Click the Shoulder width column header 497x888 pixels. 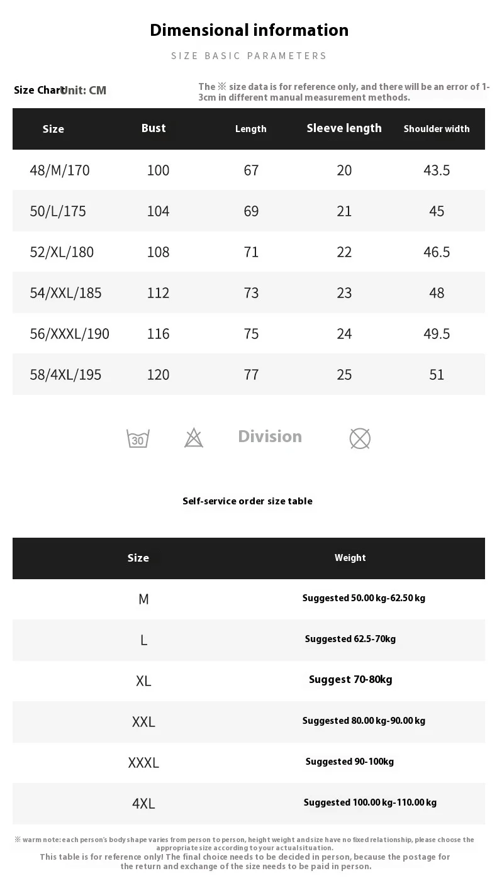click(437, 129)
